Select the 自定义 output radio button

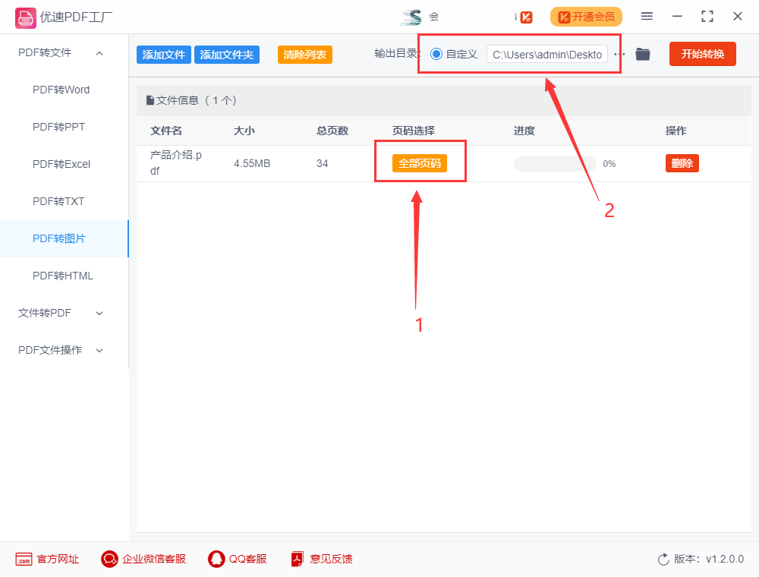click(436, 54)
